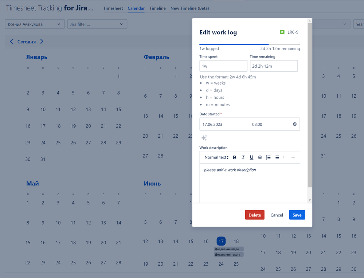The width and height of the screenshot is (364, 278).
Task: Open the Май month heading
Action: [32, 184]
